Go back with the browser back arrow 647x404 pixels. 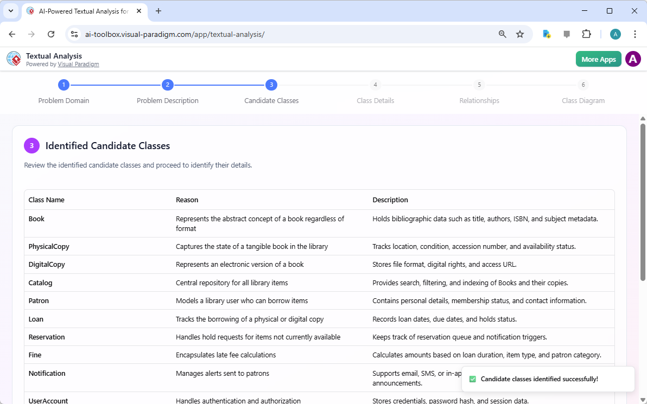click(x=12, y=34)
